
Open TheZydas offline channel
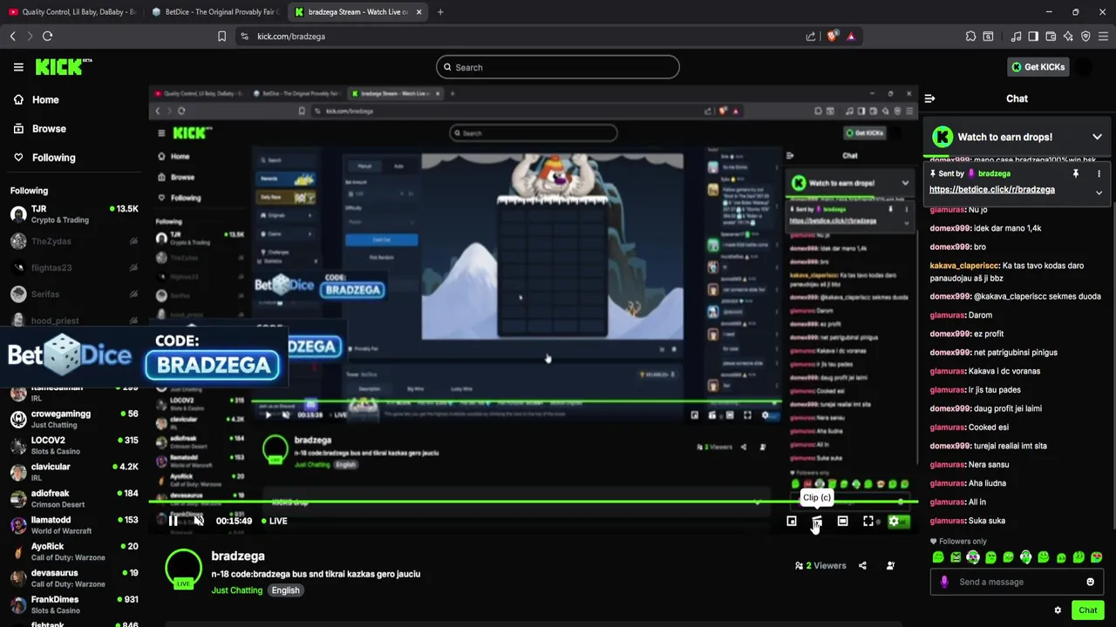click(x=74, y=241)
